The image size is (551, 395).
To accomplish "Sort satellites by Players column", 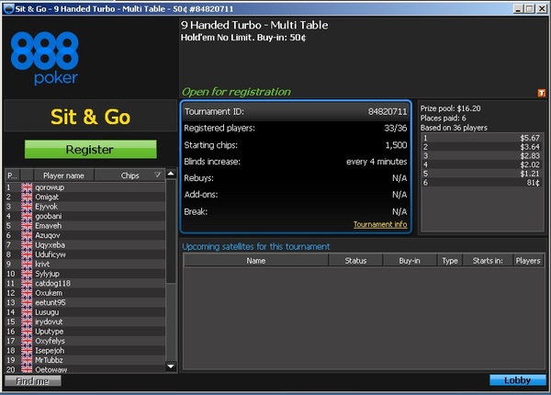I will click(x=528, y=261).
